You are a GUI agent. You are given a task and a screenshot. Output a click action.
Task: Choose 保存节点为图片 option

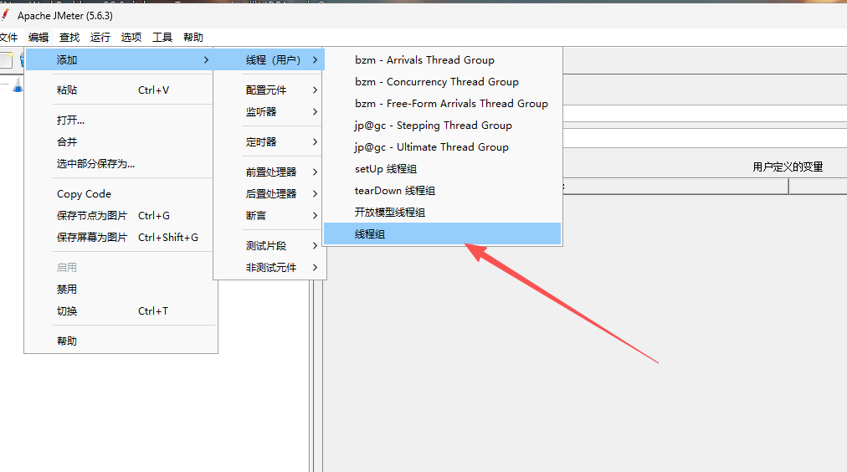(x=120, y=215)
